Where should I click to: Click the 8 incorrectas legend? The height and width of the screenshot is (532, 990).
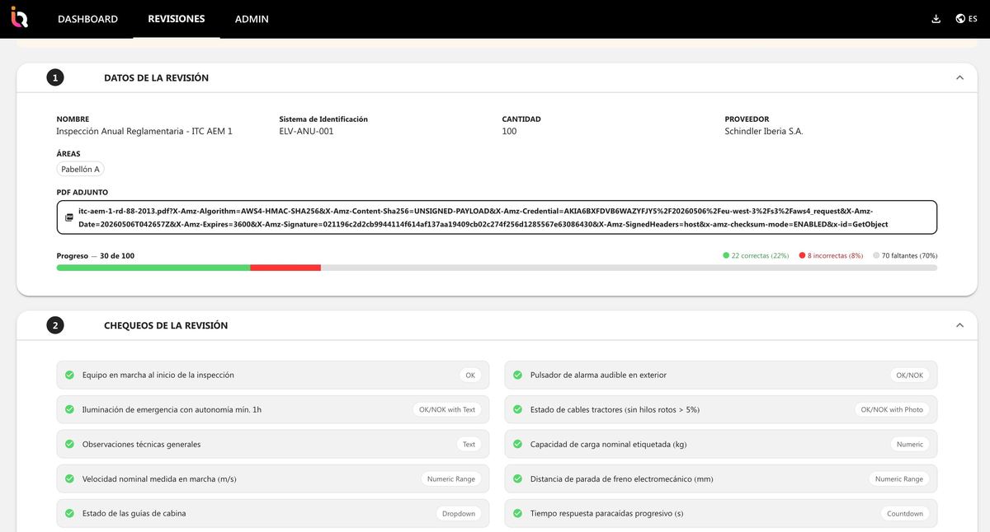click(831, 256)
